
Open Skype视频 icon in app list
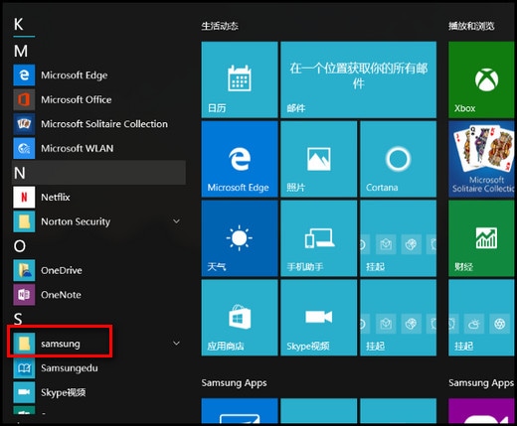click(24, 392)
